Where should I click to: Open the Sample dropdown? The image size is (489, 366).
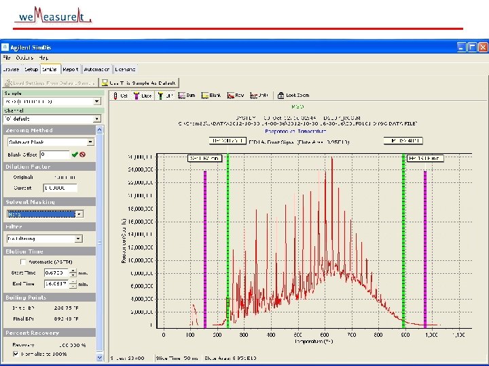[97, 101]
